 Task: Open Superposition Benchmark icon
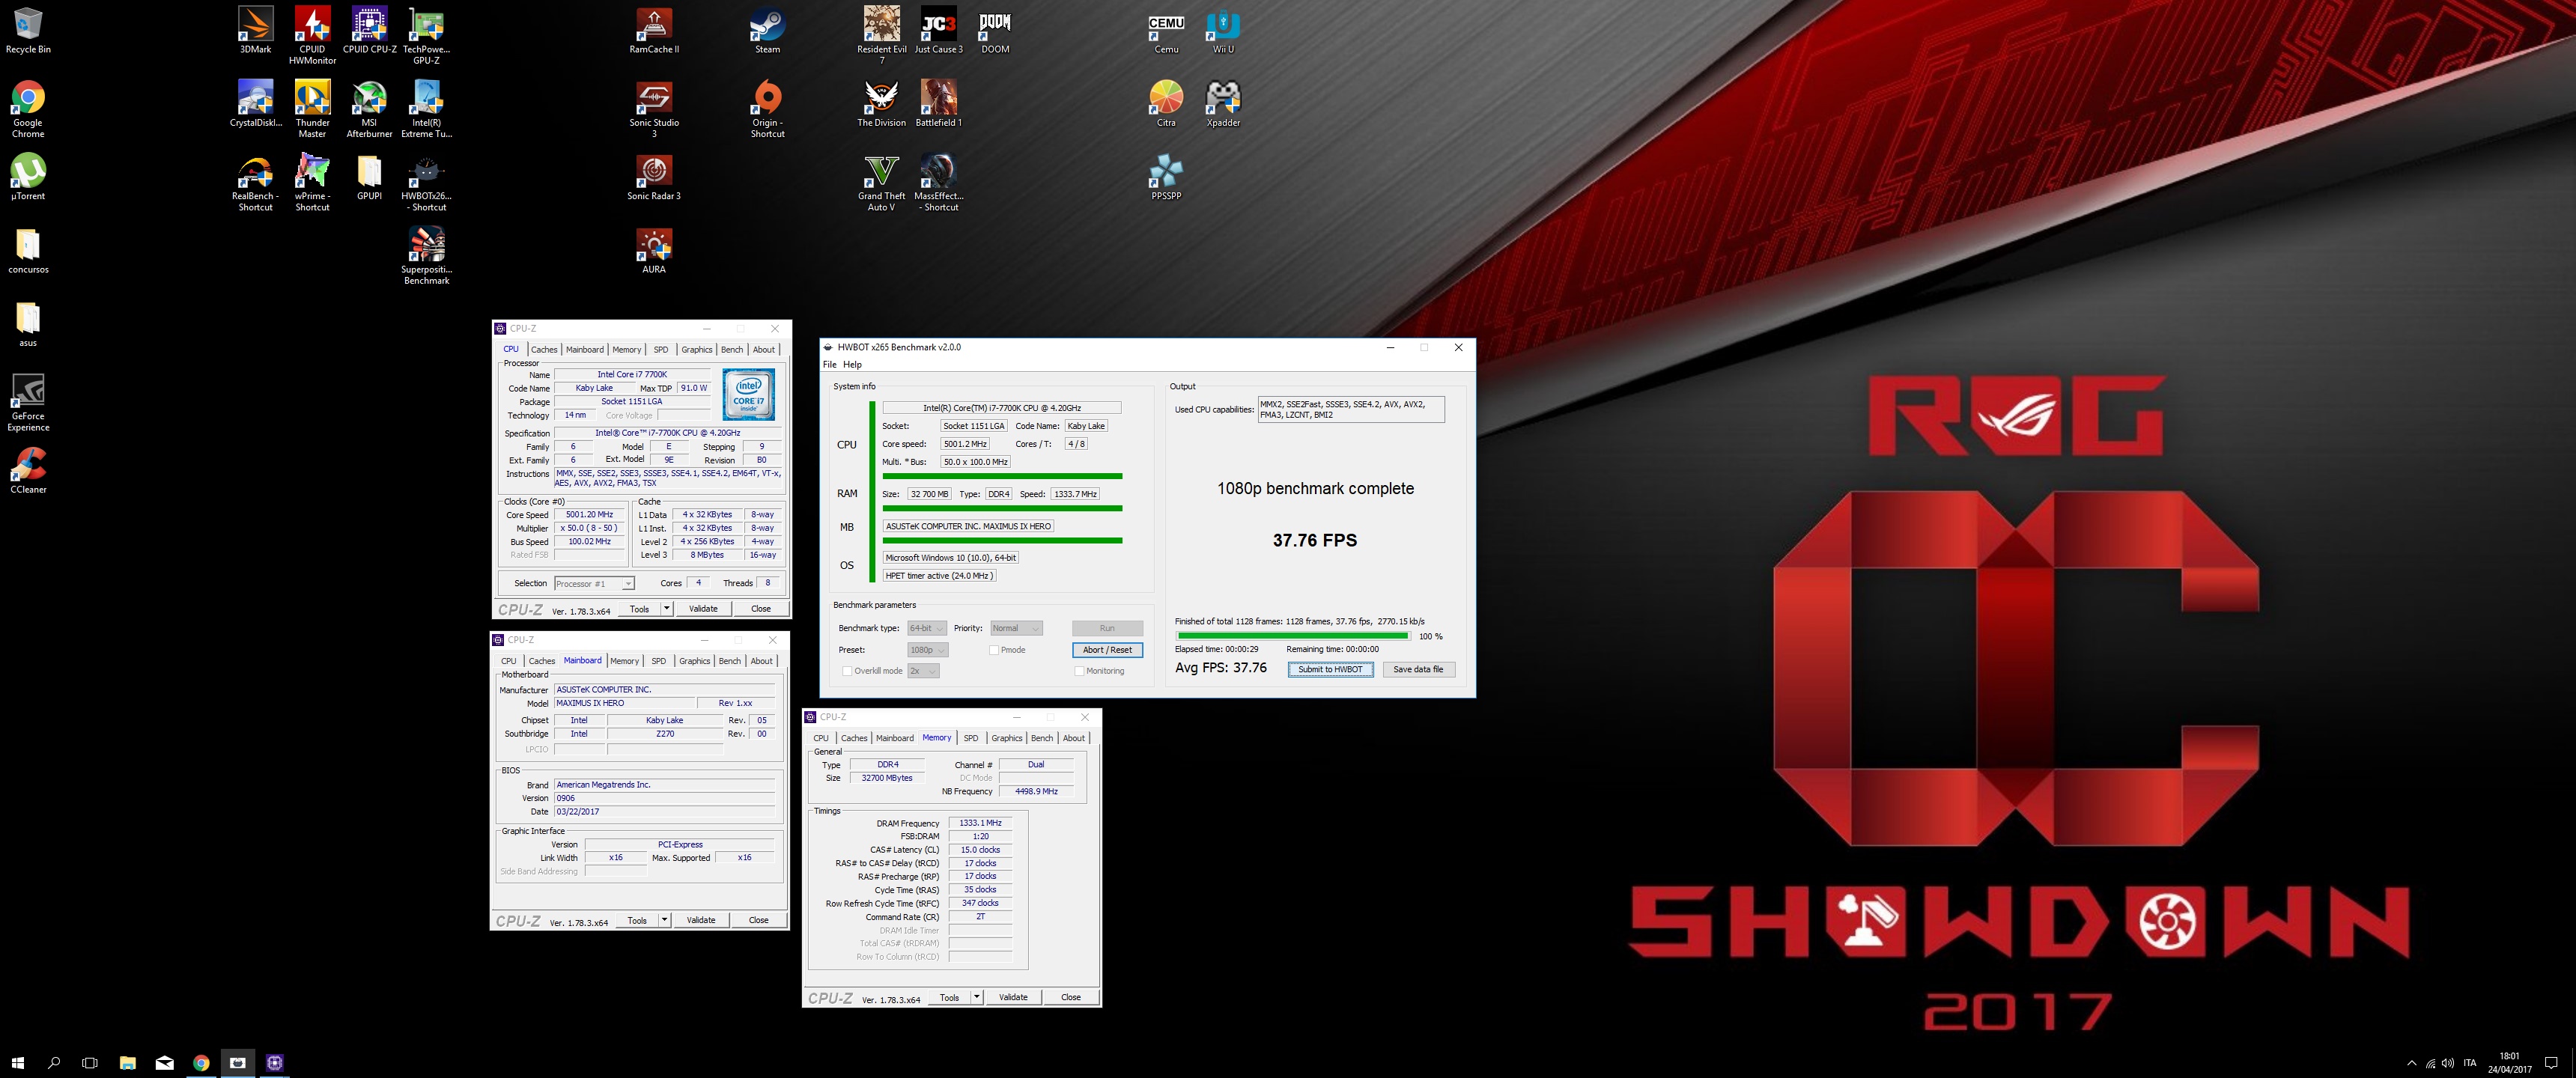point(426,256)
